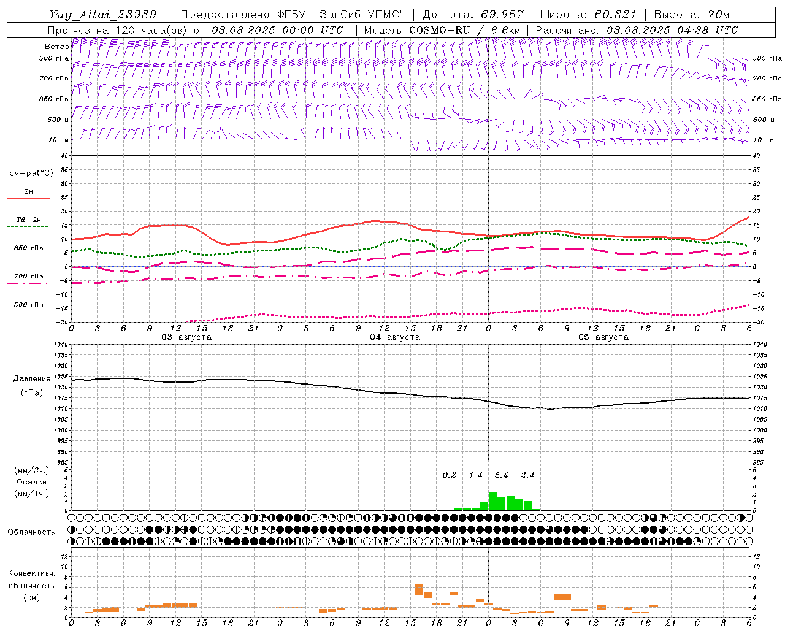Click the 2.4 precipitation total value

[x=527, y=475]
